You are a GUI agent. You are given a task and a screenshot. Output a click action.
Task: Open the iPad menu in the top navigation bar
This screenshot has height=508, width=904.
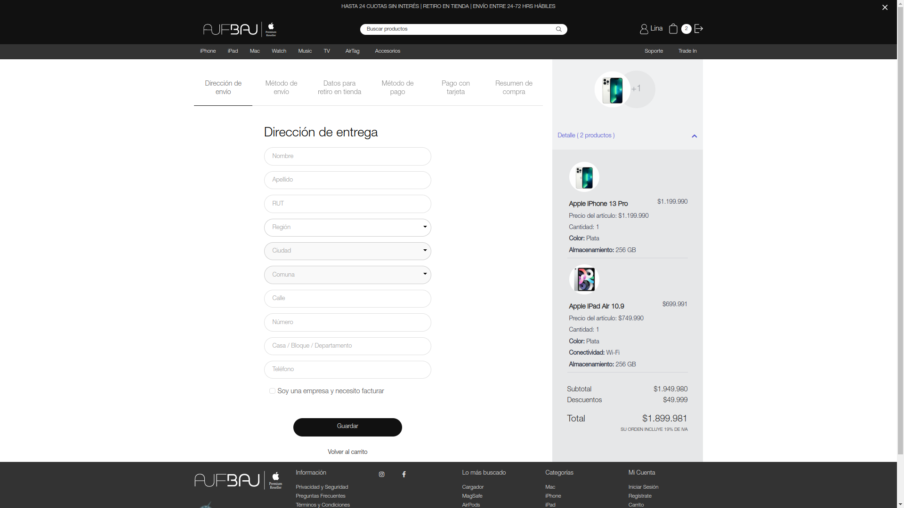[x=233, y=51]
